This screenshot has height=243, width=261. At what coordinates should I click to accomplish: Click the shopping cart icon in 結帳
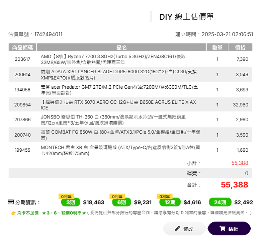click(223, 228)
